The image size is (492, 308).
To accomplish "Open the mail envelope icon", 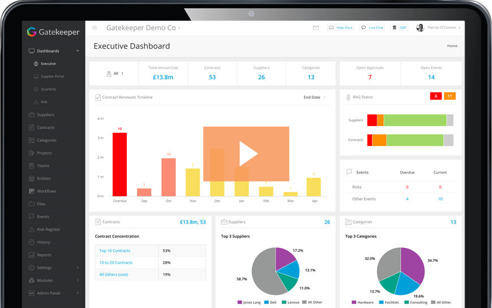I will pos(316,28).
